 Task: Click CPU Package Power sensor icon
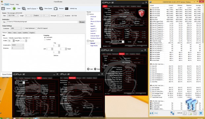[x=151, y=93]
